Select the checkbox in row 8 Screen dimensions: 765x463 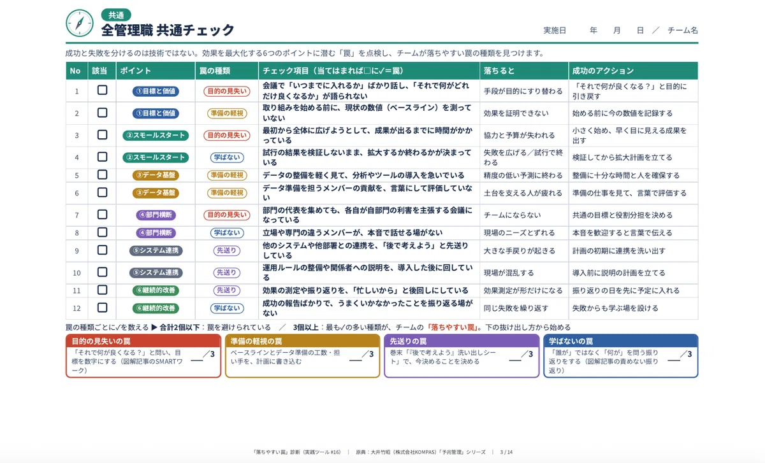(x=102, y=232)
